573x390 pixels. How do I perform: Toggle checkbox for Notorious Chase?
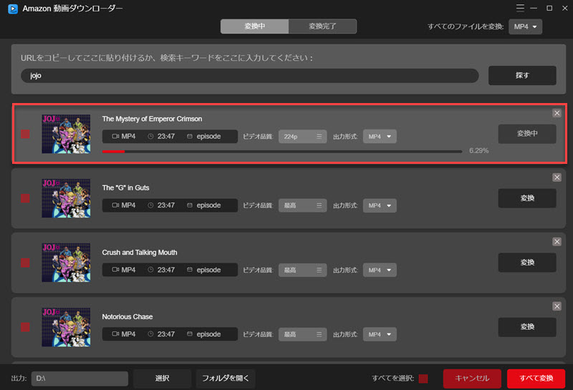pos(25,327)
